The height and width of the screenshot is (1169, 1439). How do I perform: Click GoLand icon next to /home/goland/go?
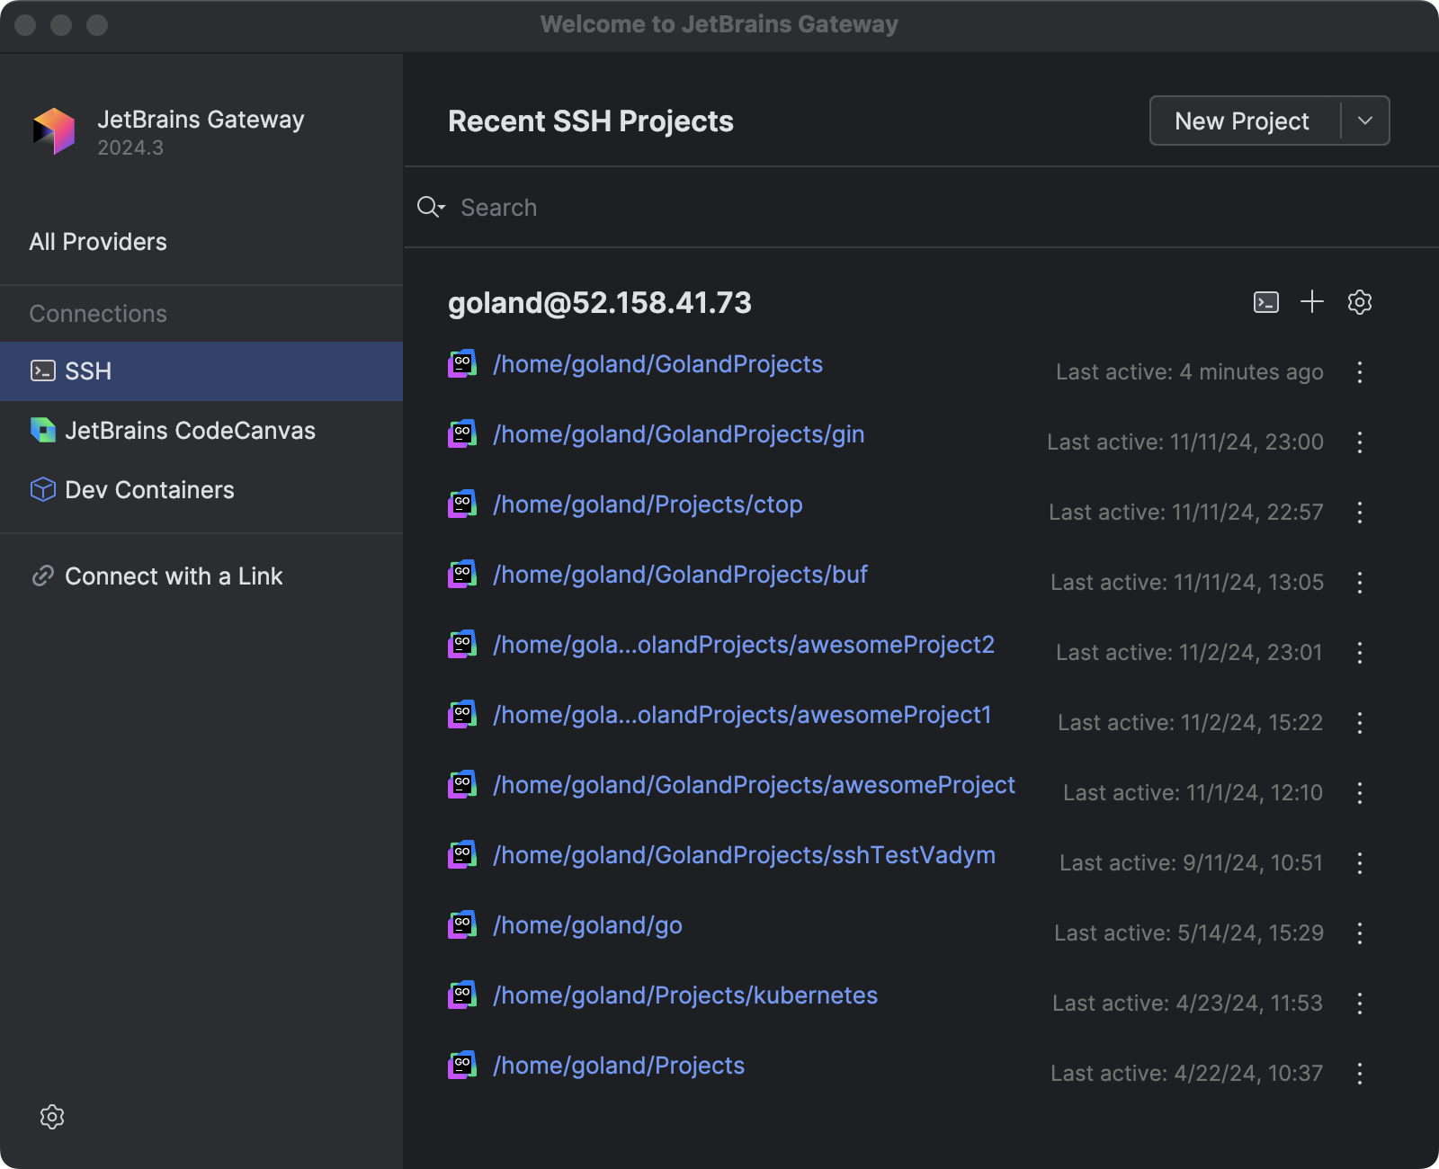462,925
